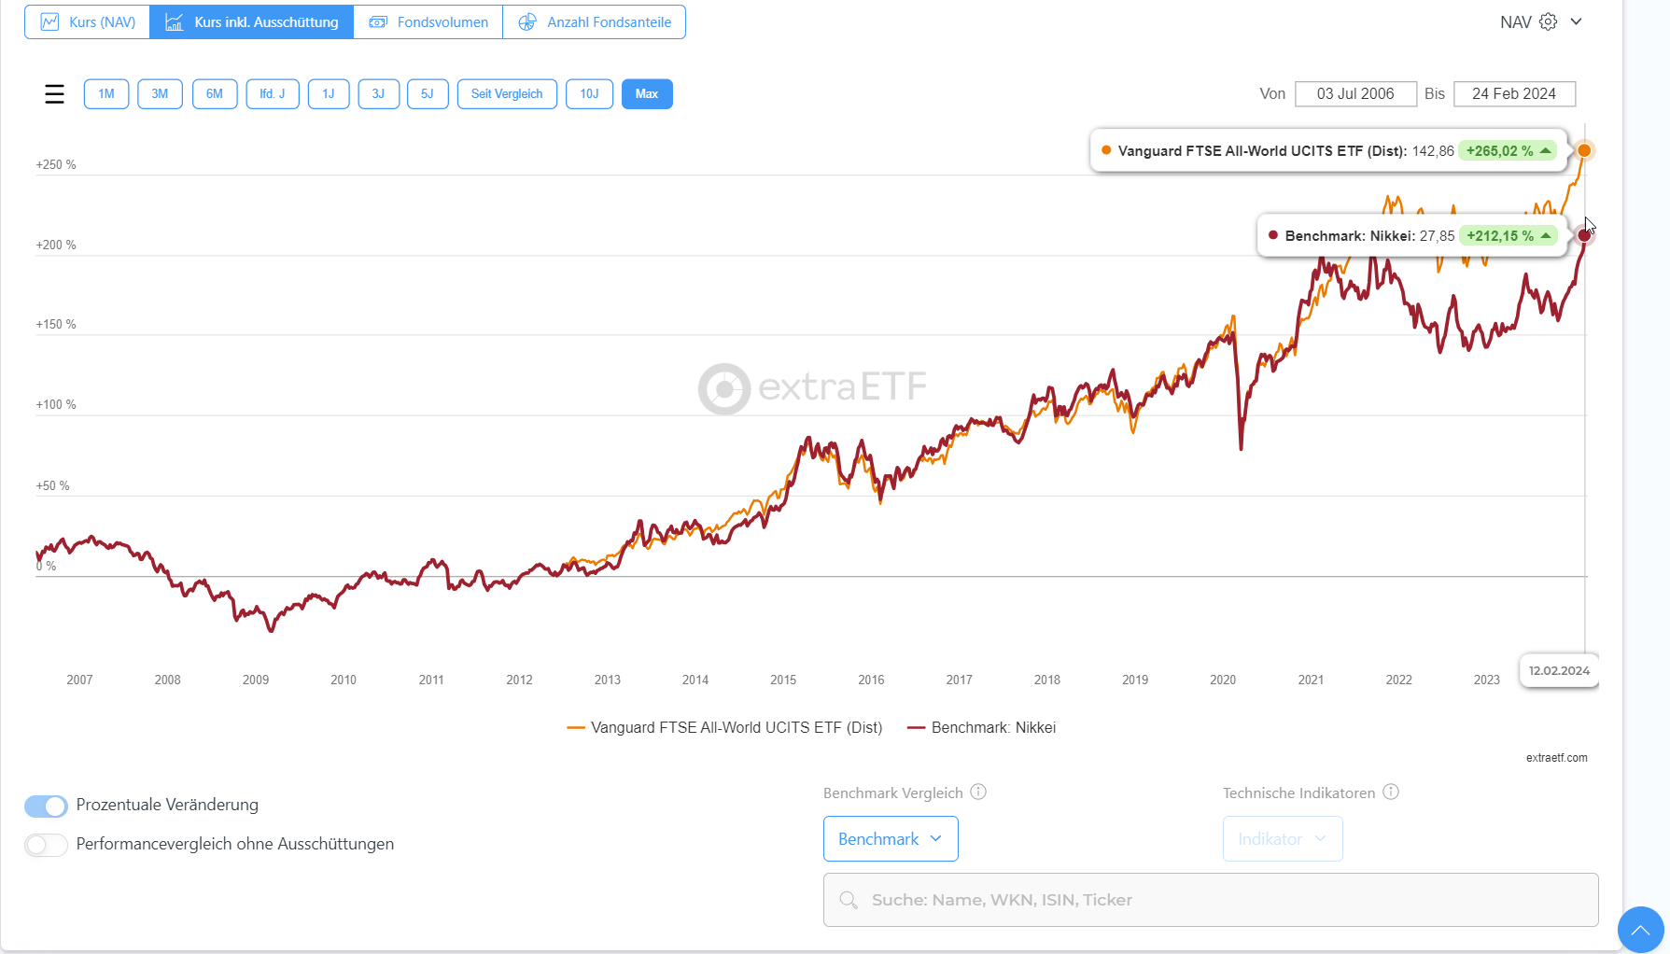Switch to Kurs (NAV) tab
1670x954 pixels.
point(88,21)
